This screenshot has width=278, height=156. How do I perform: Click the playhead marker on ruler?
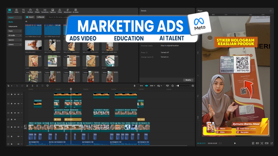click(71, 89)
